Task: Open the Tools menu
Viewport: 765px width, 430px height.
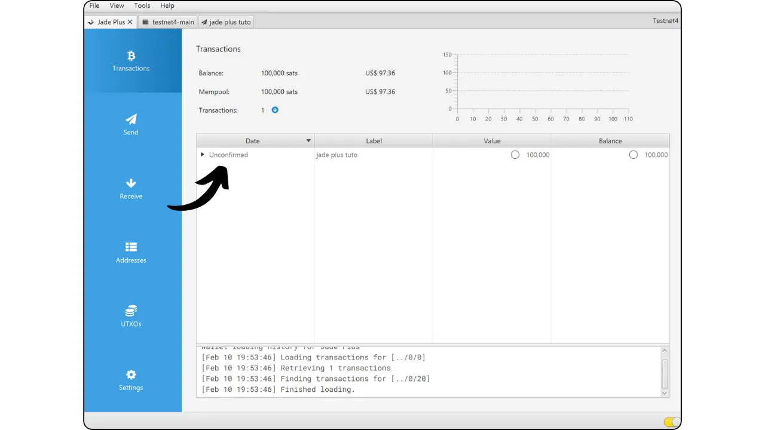Action: point(142,5)
